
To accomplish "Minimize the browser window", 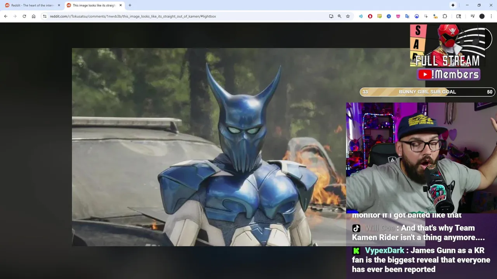I will tap(467, 5).
